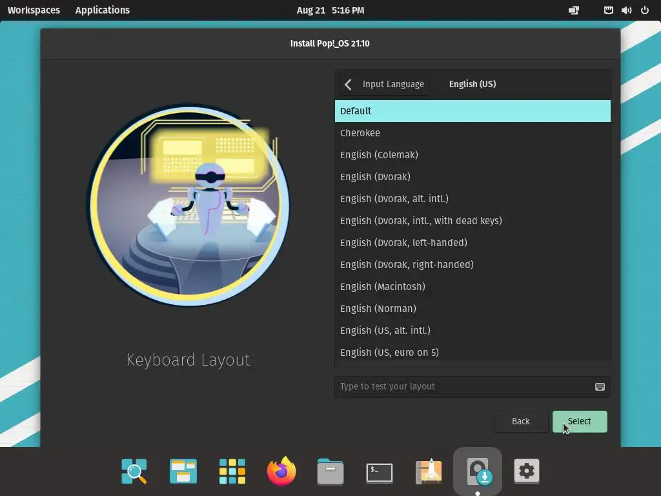The height and width of the screenshot is (496, 661).
Task: Select English (Dvorak, intl., with dead keys)
Action: tap(473, 221)
